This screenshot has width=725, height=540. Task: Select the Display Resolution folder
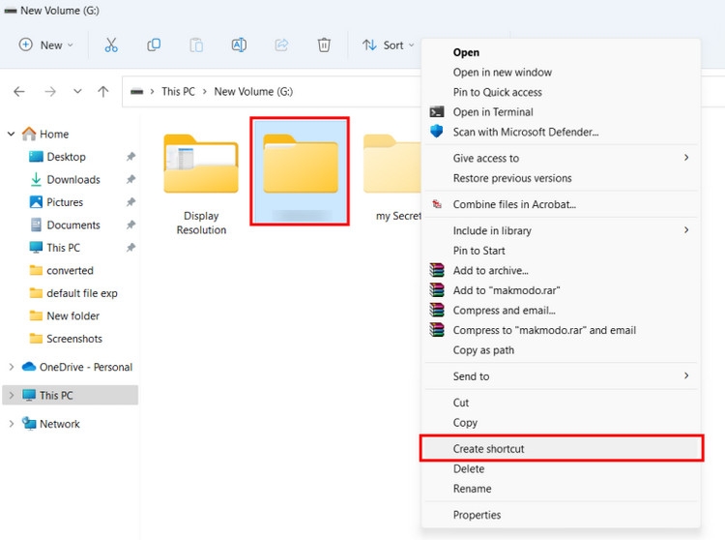pyautogui.click(x=201, y=184)
